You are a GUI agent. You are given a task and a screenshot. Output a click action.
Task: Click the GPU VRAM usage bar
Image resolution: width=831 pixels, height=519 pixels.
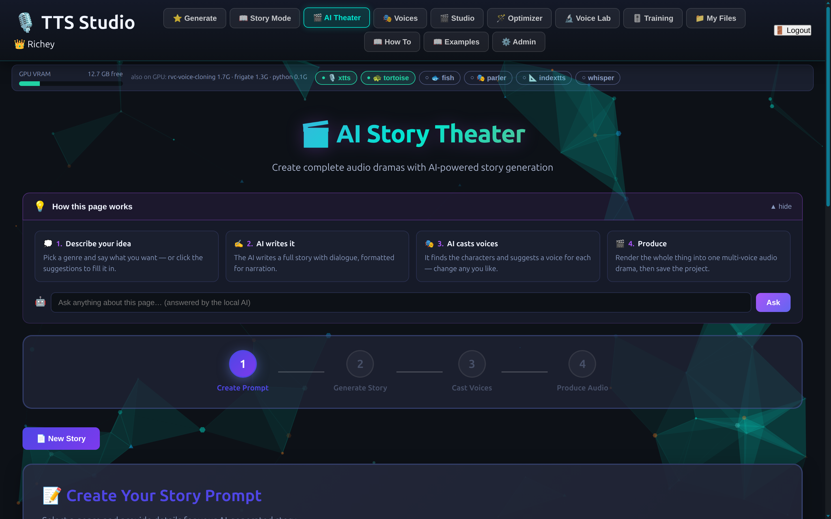(71, 84)
